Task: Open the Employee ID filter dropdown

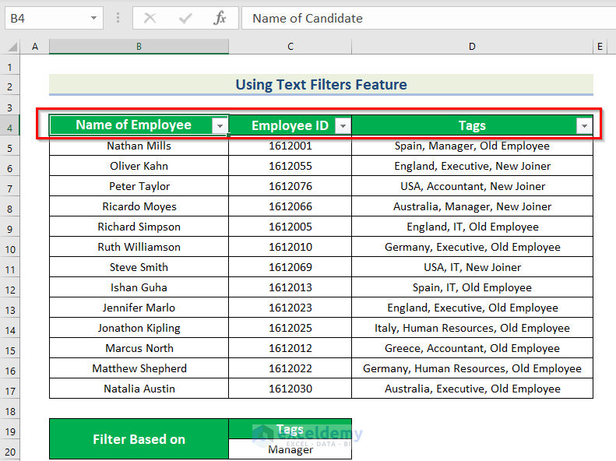Action: click(x=343, y=126)
